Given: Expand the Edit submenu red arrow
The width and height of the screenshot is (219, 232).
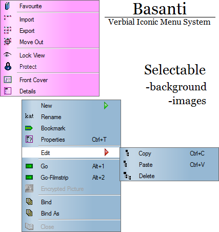Looking at the screenshot, I should point(107,152).
